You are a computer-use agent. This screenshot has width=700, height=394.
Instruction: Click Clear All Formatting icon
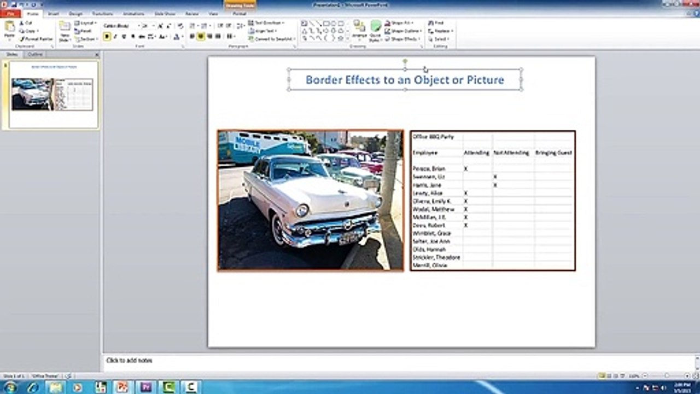[x=180, y=26]
